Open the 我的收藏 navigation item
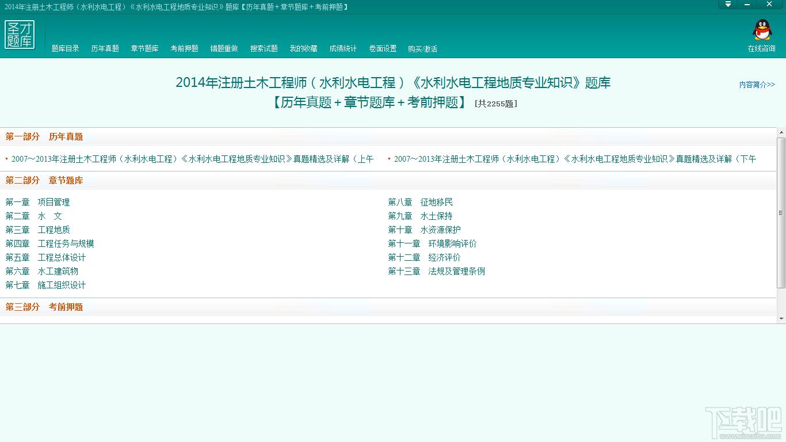Screen dimensions: 786x442 [x=303, y=48]
